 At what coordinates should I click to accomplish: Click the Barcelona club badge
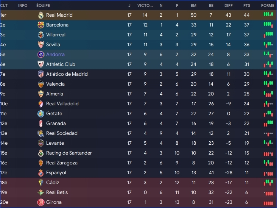41,25
